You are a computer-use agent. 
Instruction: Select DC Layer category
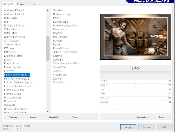(9, 48)
